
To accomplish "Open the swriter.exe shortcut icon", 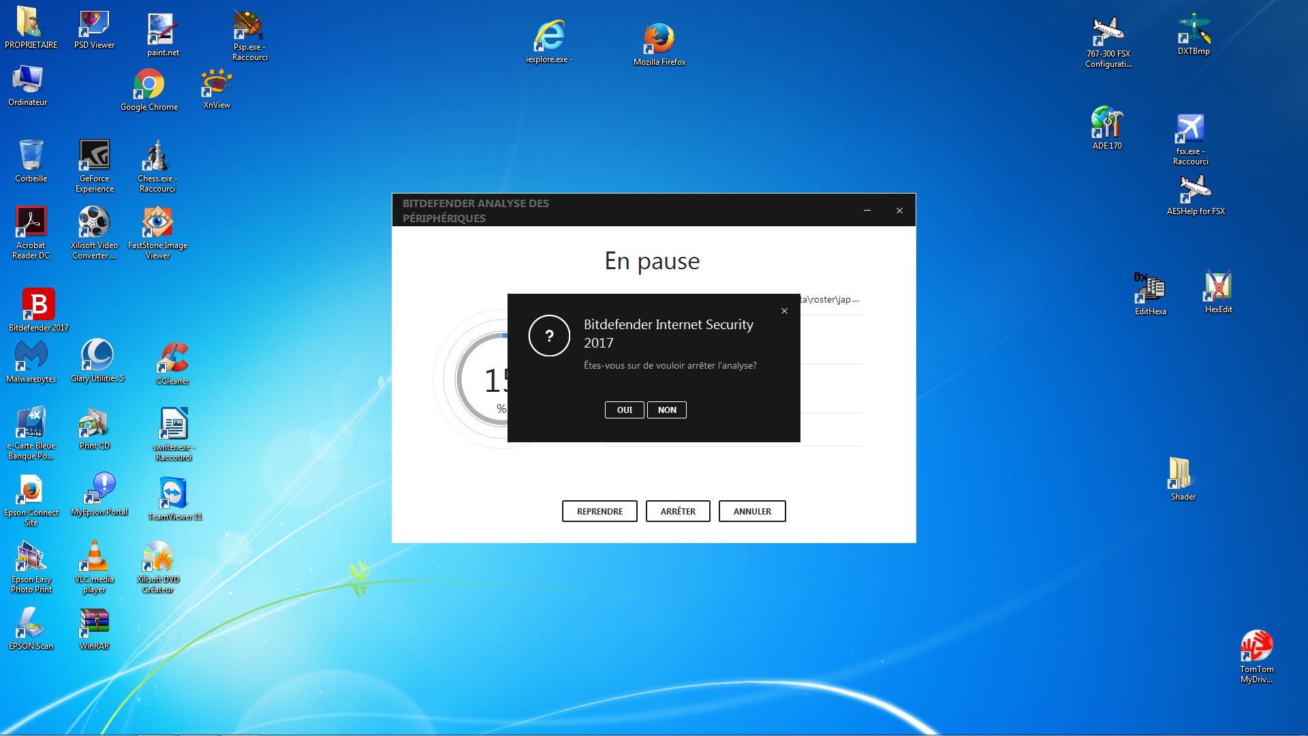I will (x=174, y=433).
